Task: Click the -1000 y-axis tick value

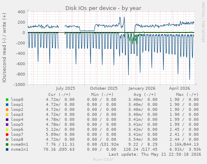Action: pyautogui.click(x=19, y=84)
